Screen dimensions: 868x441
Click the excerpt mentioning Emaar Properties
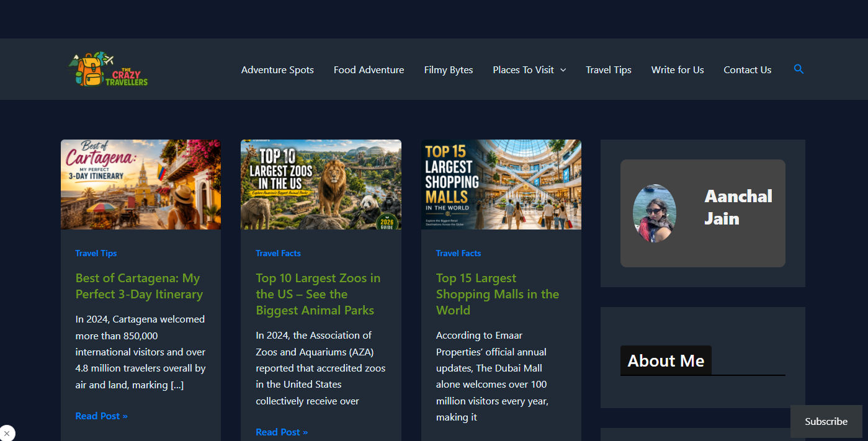tap(491, 376)
